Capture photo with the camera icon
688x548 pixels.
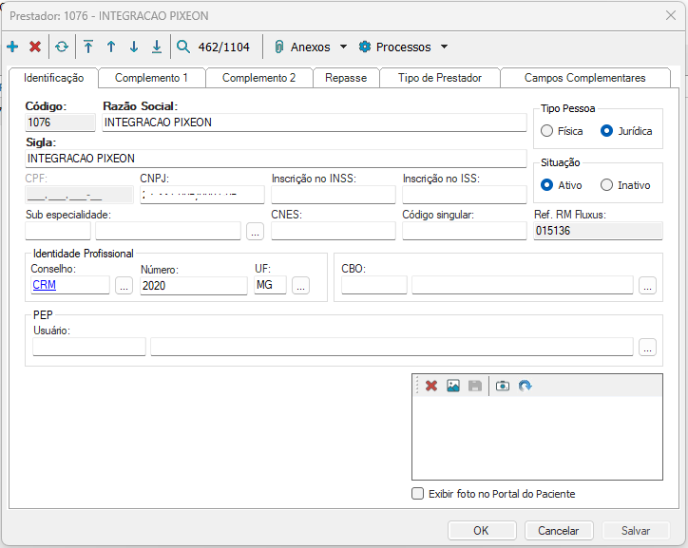point(503,386)
